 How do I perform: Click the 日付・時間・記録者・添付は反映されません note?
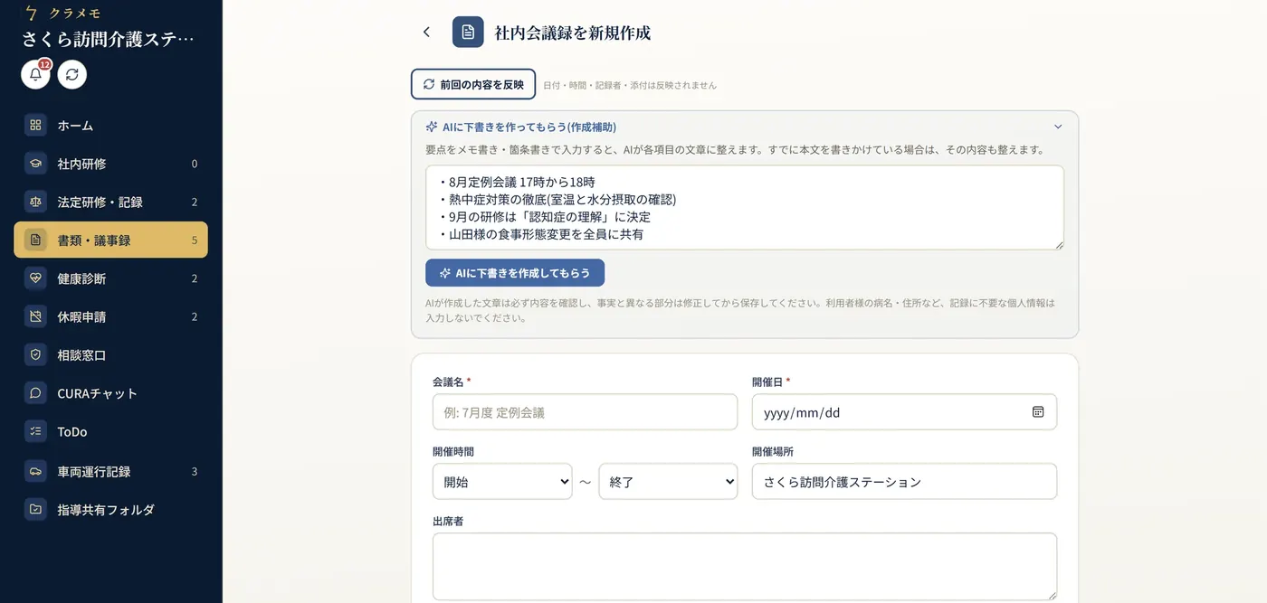click(x=630, y=85)
